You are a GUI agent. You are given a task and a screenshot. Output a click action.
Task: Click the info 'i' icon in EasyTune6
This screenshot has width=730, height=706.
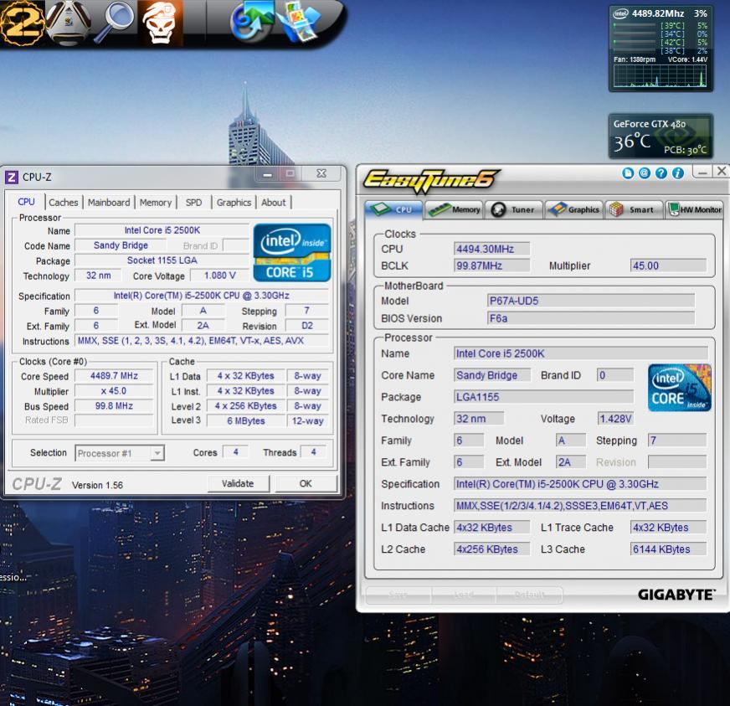[x=678, y=173]
